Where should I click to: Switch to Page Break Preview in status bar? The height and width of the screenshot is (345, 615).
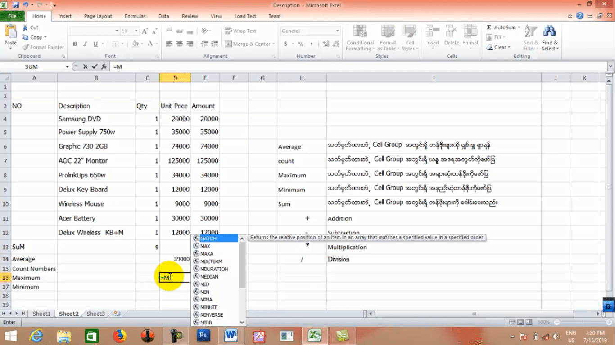[528, 322]
